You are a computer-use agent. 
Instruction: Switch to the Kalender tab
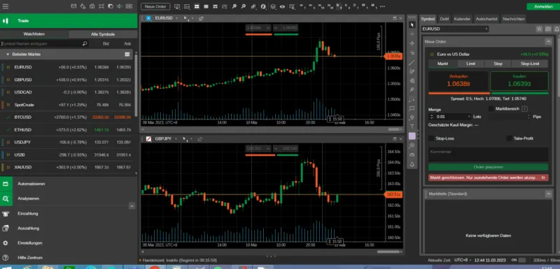[462, 19]
